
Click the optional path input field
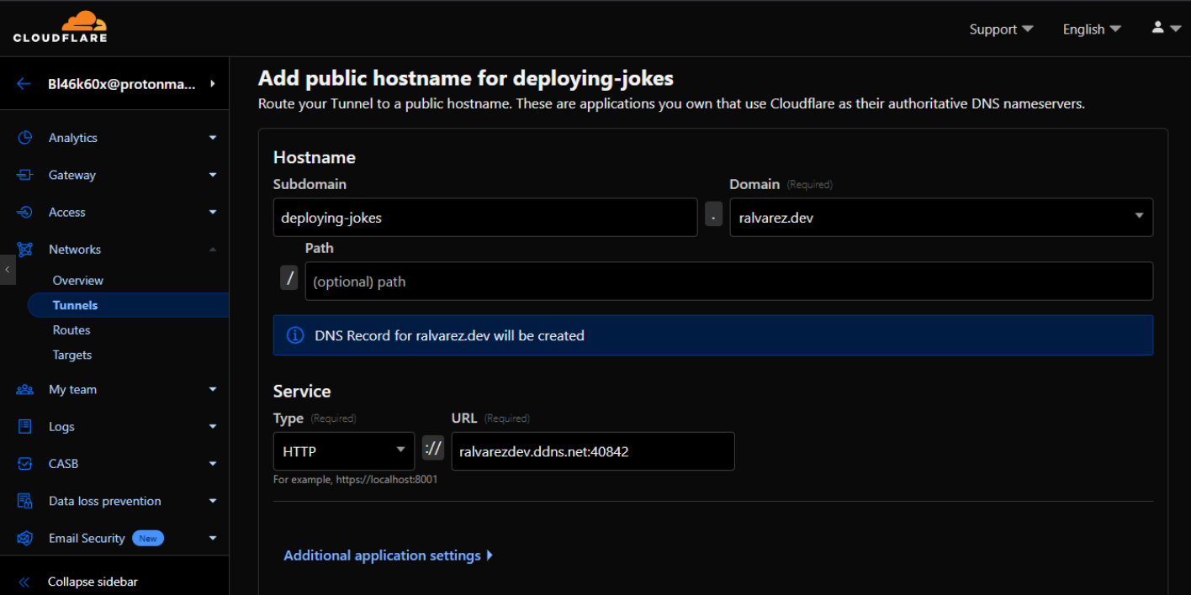click(729, 282)
